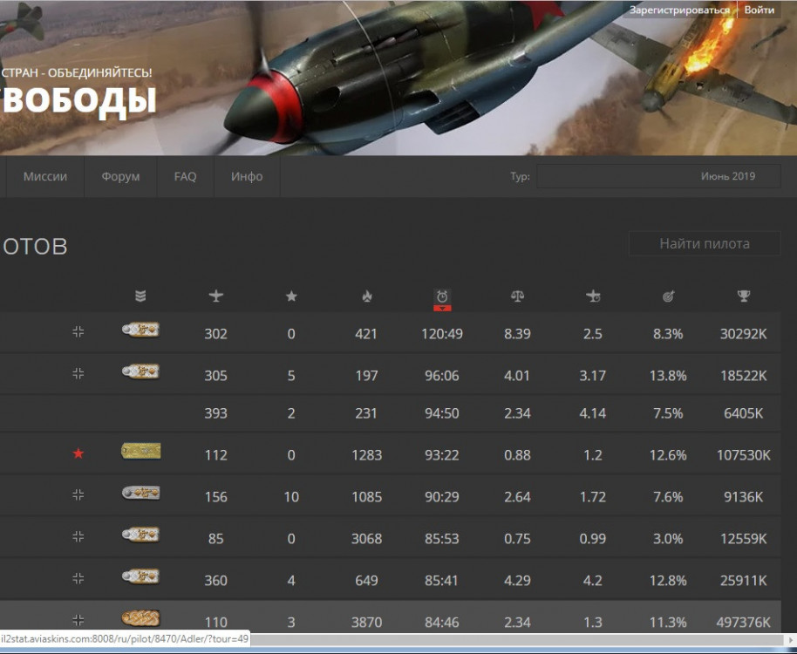
Task: Sort by target accuracy column icon
Action: coord(668,296)
